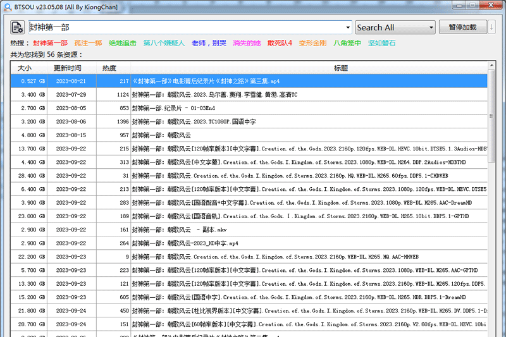
Task: Click hot search link 第八个嫌疑人
Action: pos(164,43)
